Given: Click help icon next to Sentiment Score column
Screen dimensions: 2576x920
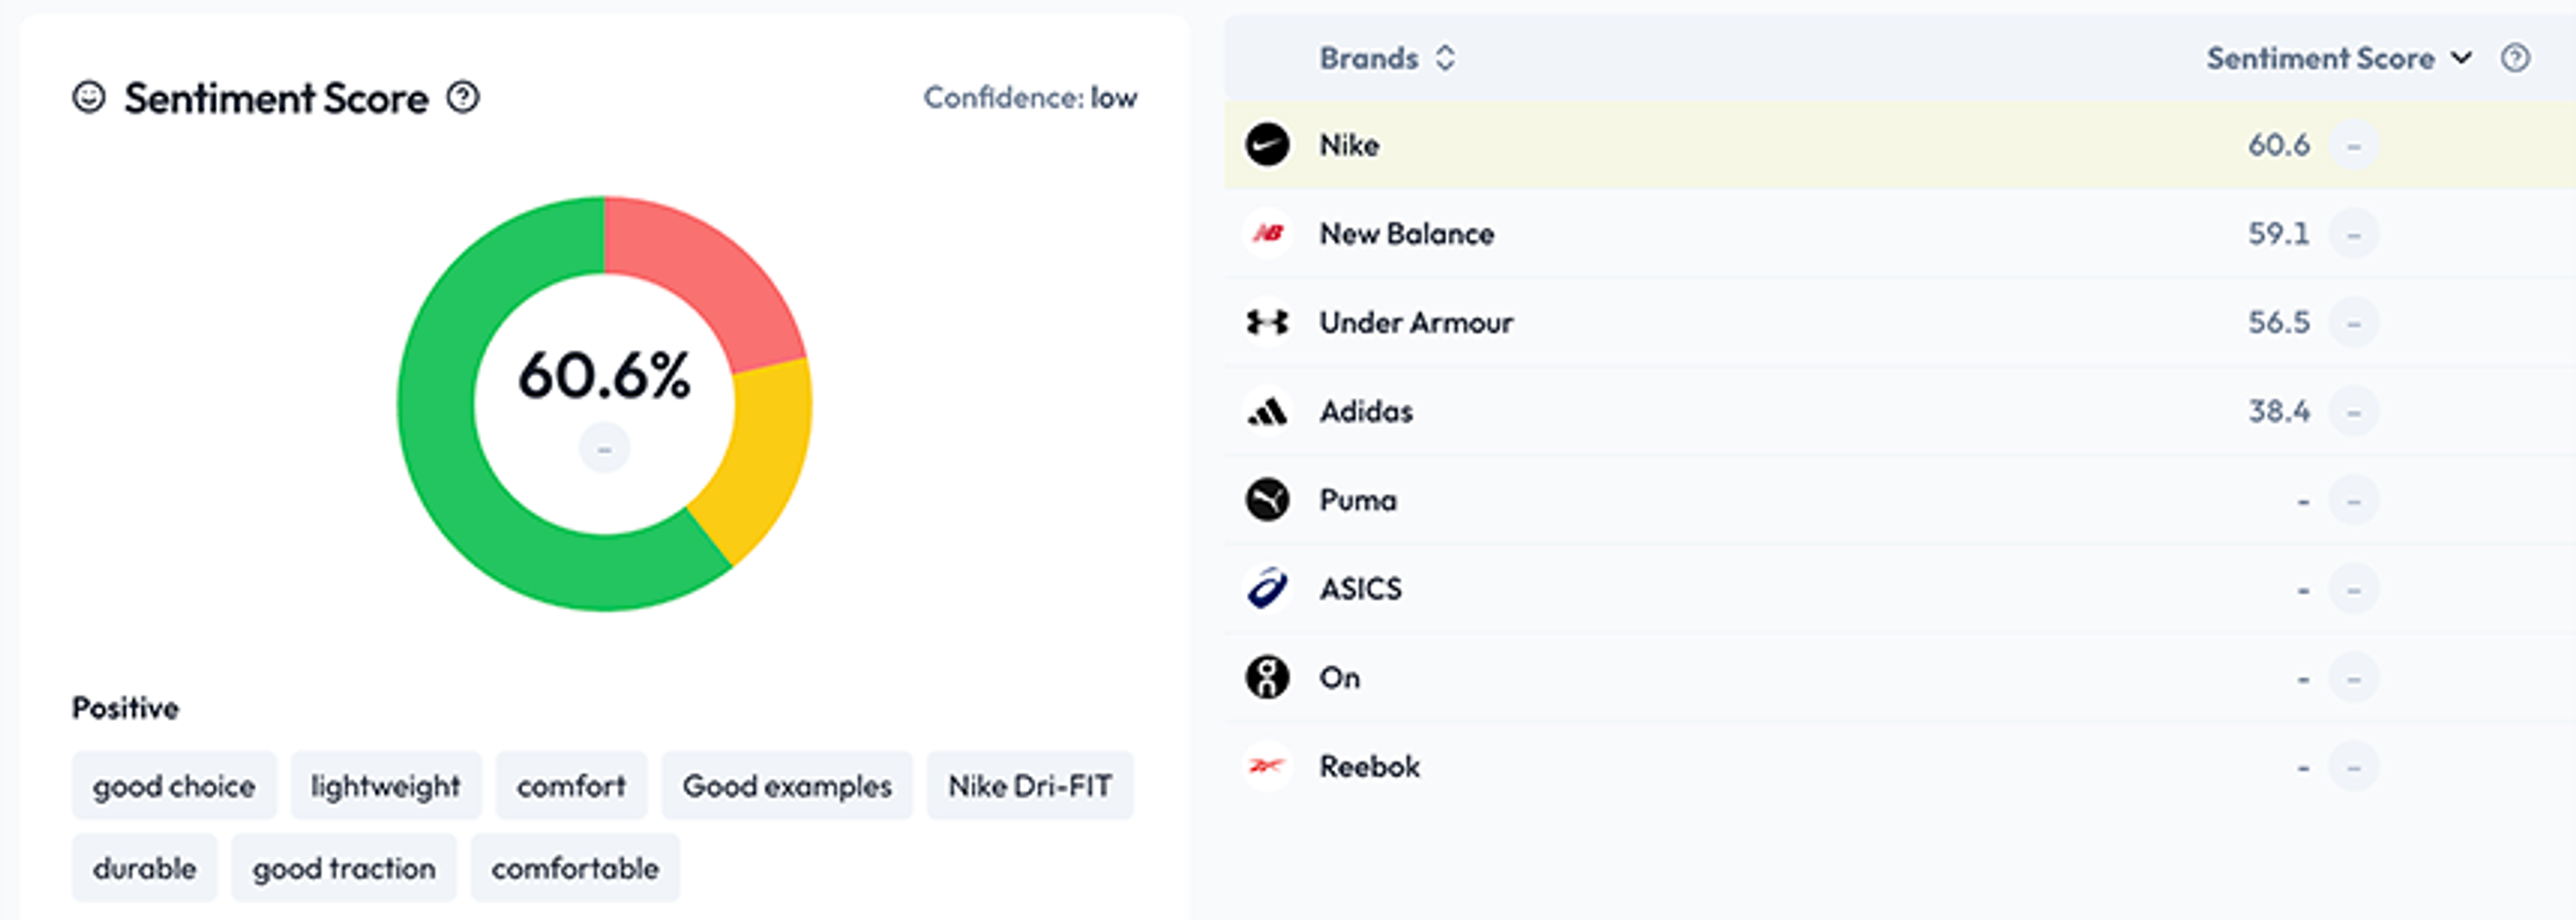Looking at the screenshot, I should [2515, 58].
